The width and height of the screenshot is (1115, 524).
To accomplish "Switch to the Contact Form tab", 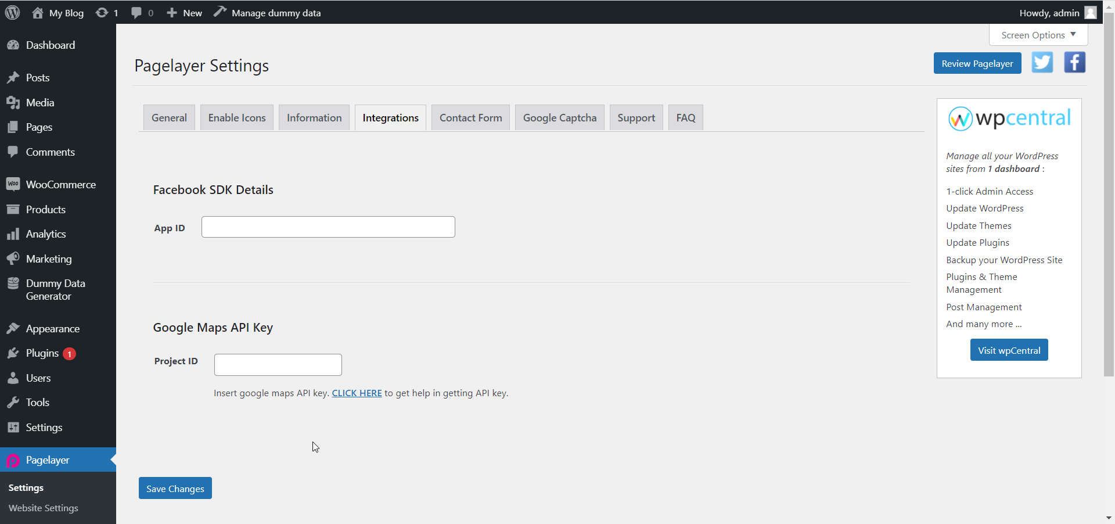I will (x=470, y=117).
